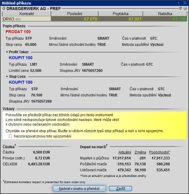Click the Částka value 6,500 EUR
Image resolution: width=189 pixels, height=194 pixels.
[41, 152]
